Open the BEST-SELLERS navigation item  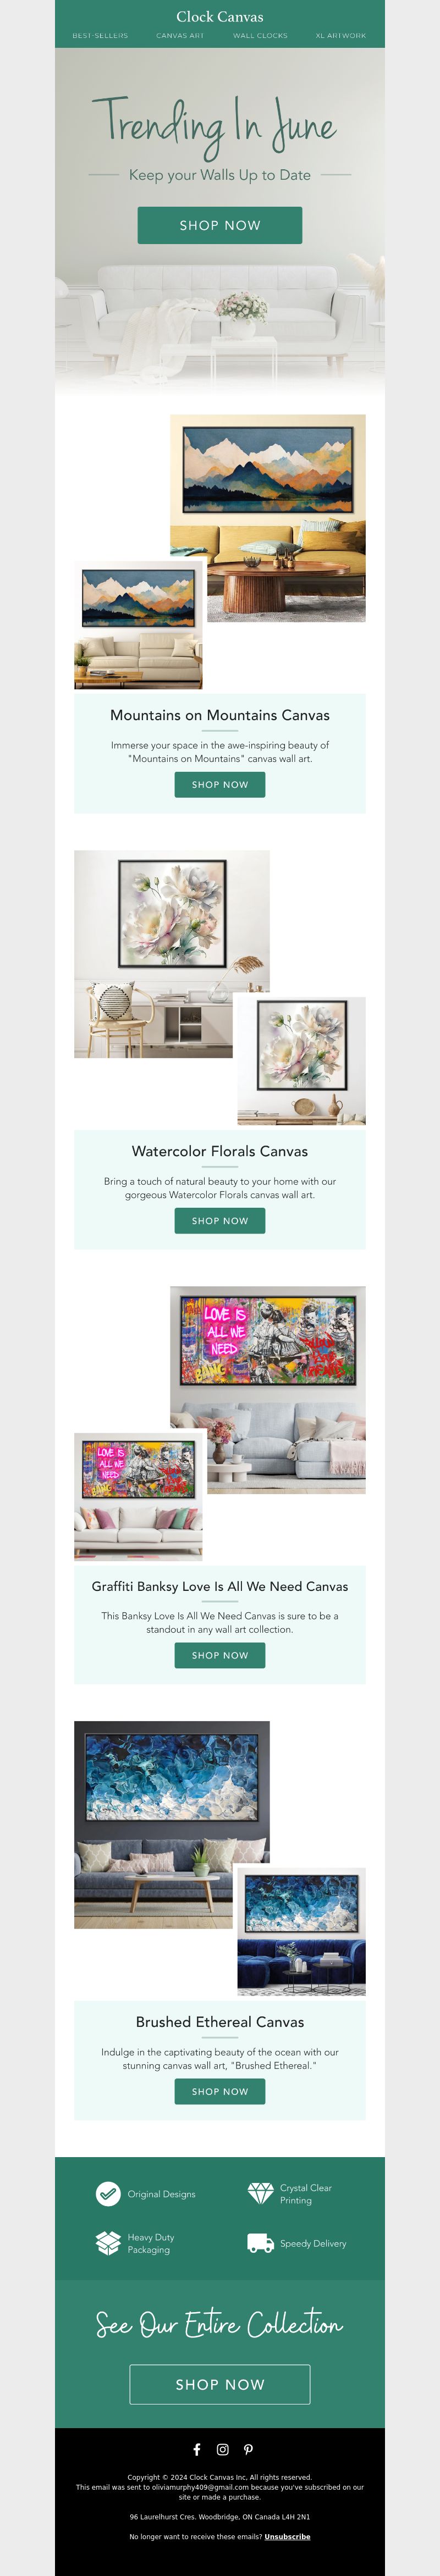pos(100,35)
